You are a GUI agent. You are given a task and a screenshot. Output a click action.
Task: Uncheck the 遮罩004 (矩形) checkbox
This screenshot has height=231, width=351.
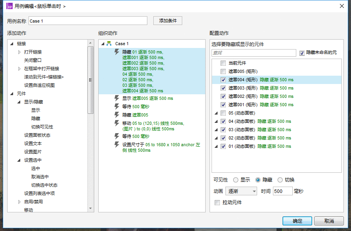pyautogui.click(x=223, y=80)
